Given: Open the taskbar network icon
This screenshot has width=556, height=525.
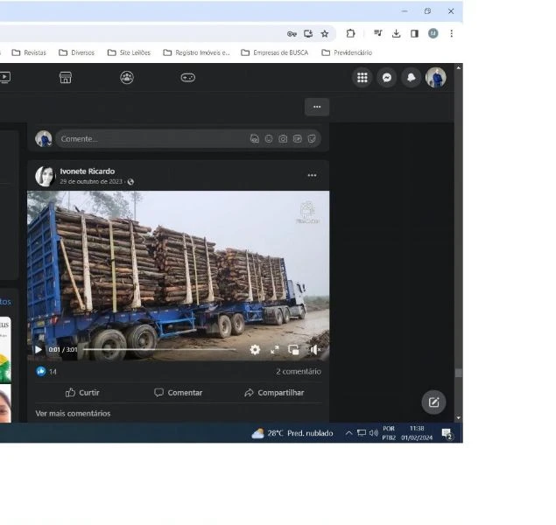Looking at the screenshot, I should tap(362, 433).
